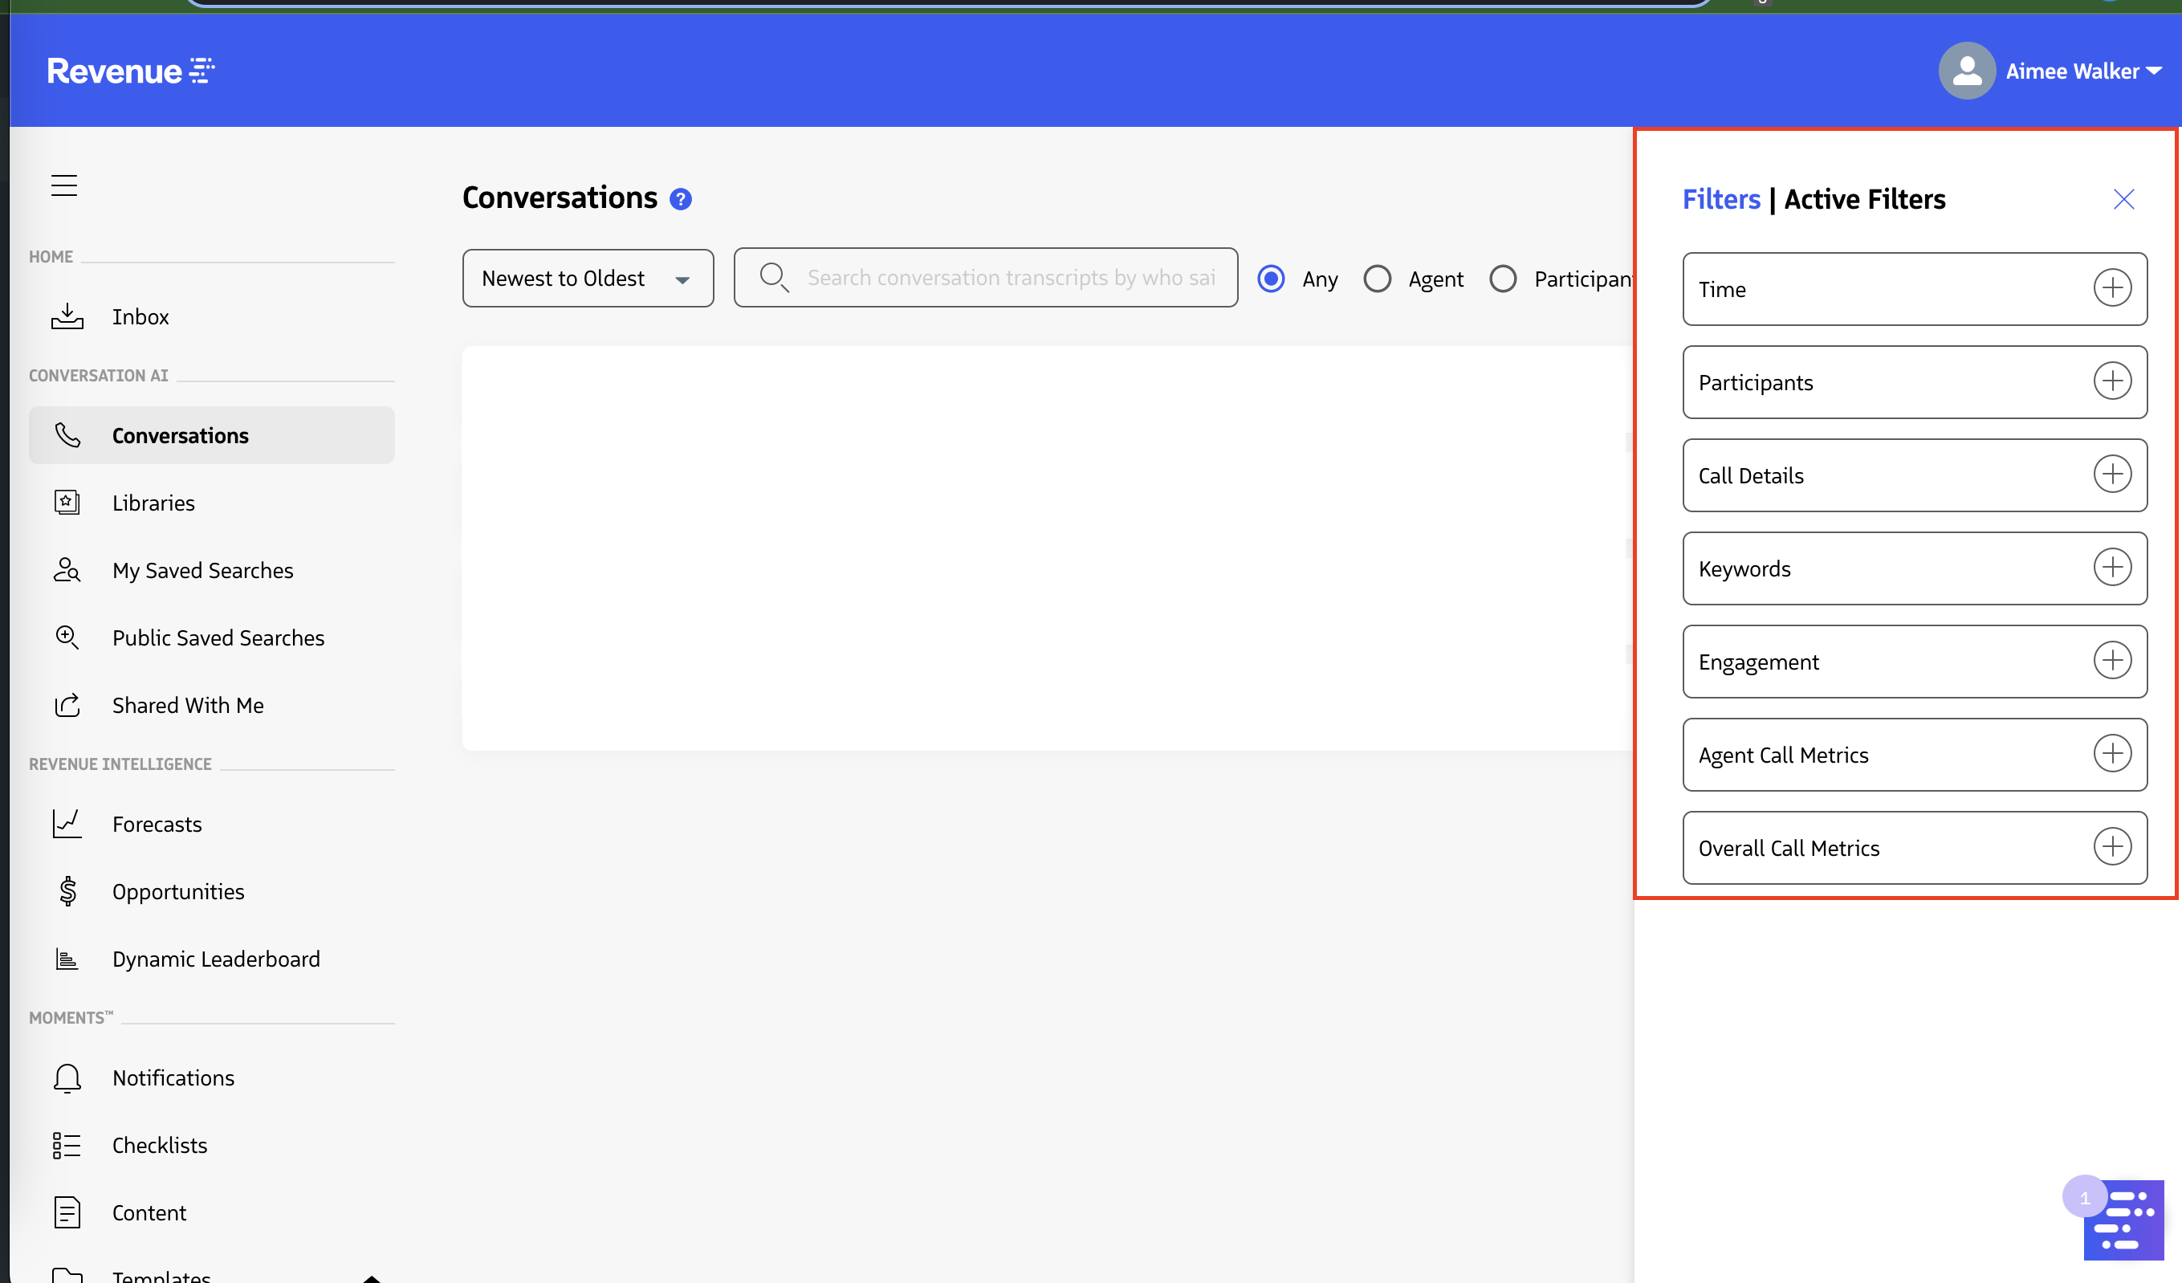The height and width of the screenshot is (1283, 2182).
Task: Click the hamburger menu icon in sidebar
Action: pyautogui.click(x=63, y=185)
